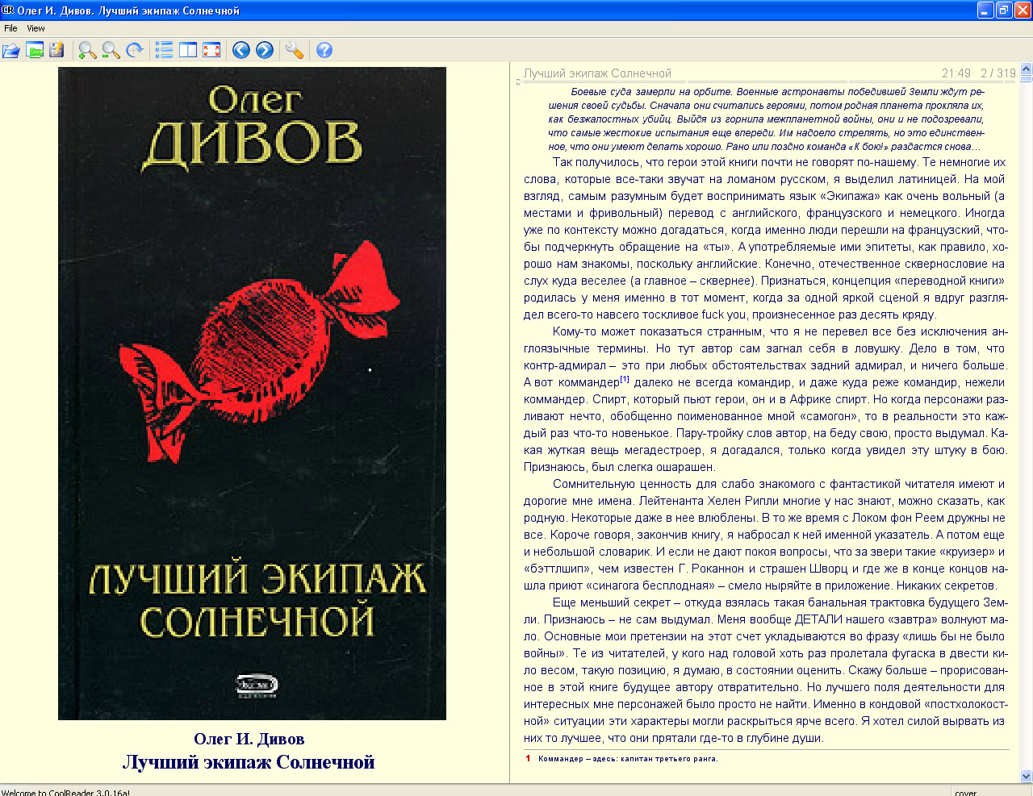Click bold title 'Лучший экипаж Солнечной' below cover
This screenshot has width=1033, height=796.
(x=249, y=762)
